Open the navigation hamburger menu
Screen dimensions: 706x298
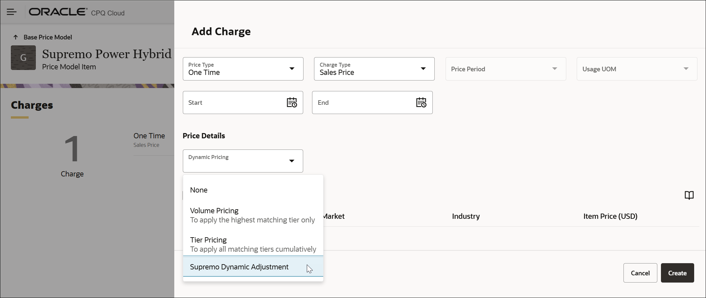pos(12,12)
